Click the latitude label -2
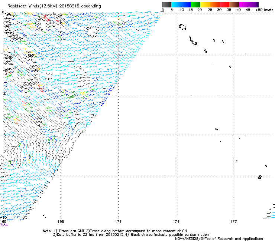Viewport: 275px width, 241px height. tap(3, 53)
